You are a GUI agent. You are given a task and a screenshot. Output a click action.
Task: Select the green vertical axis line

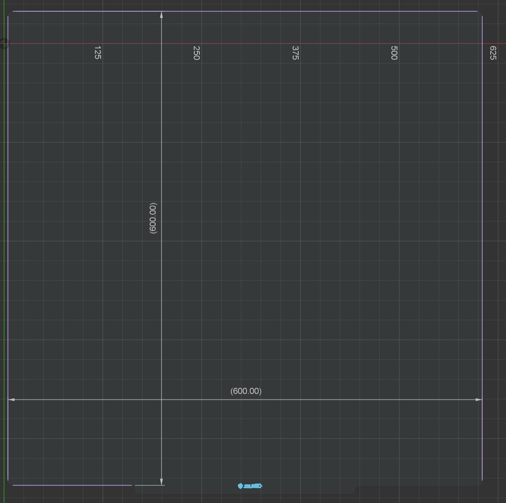pyautogui.click(x=4, y=262)
